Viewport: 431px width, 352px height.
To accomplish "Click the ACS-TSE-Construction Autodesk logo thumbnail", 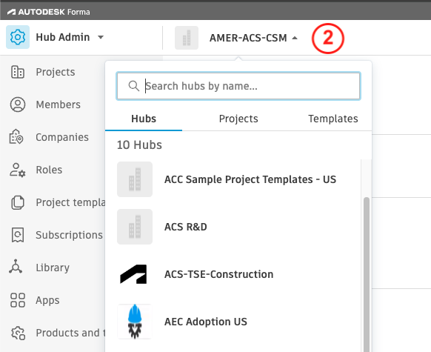I will click(x=133, y=274).
